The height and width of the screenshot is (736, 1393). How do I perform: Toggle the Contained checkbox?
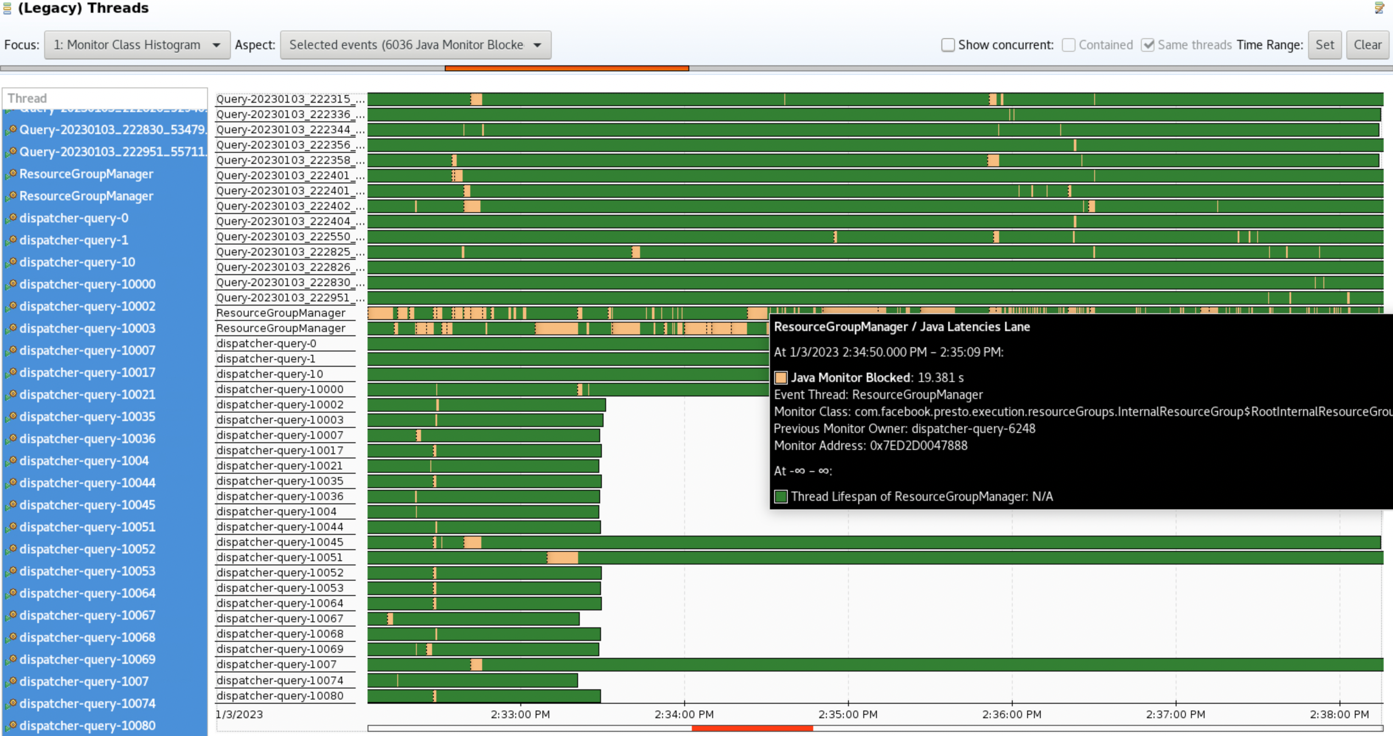pos(1068,45)
